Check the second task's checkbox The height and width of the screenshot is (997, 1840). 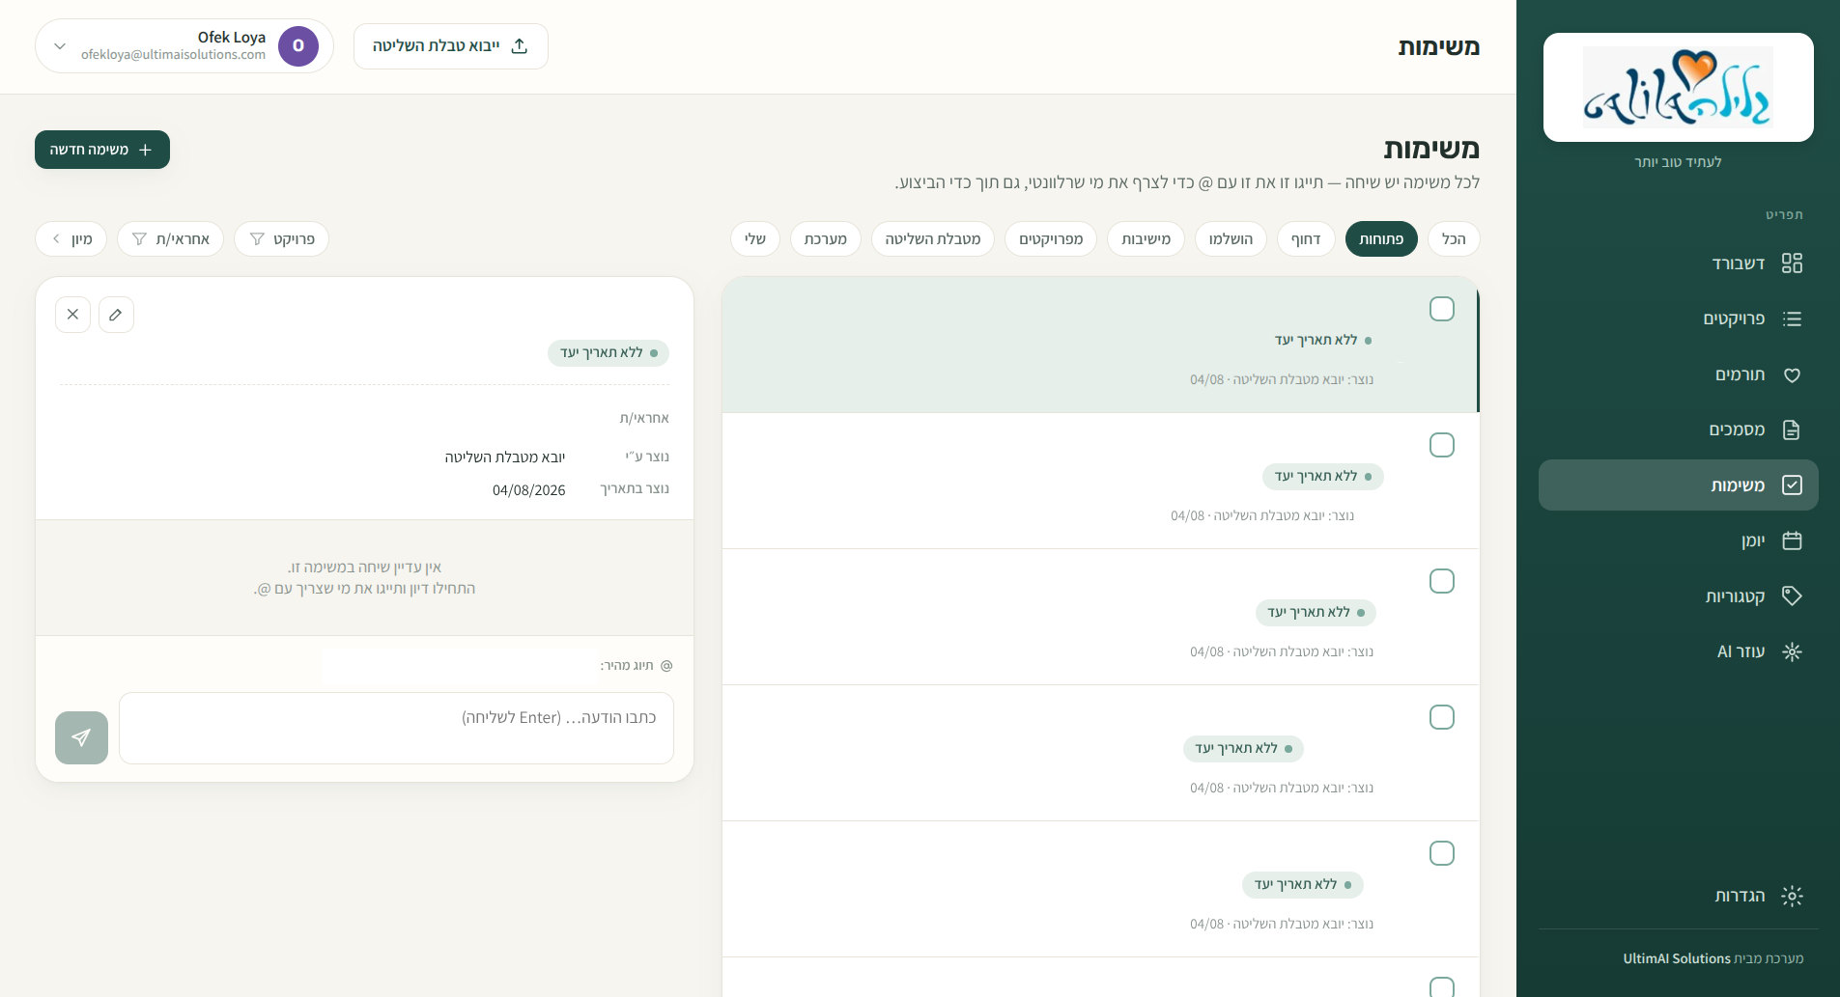(1442, 445)
